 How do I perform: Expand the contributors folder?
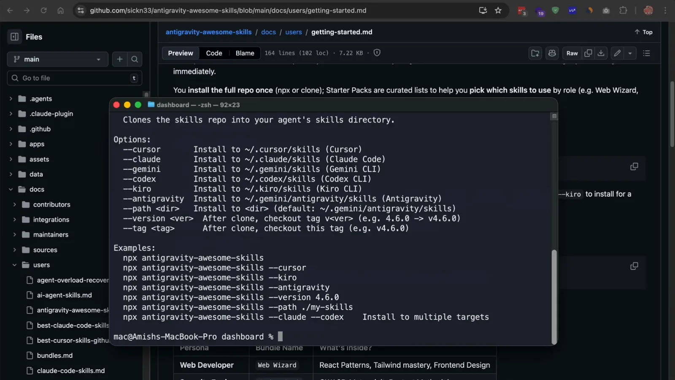tap(15, 204)
